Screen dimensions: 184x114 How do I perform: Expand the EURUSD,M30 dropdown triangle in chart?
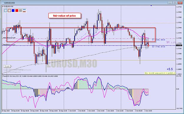pos(3,6)
